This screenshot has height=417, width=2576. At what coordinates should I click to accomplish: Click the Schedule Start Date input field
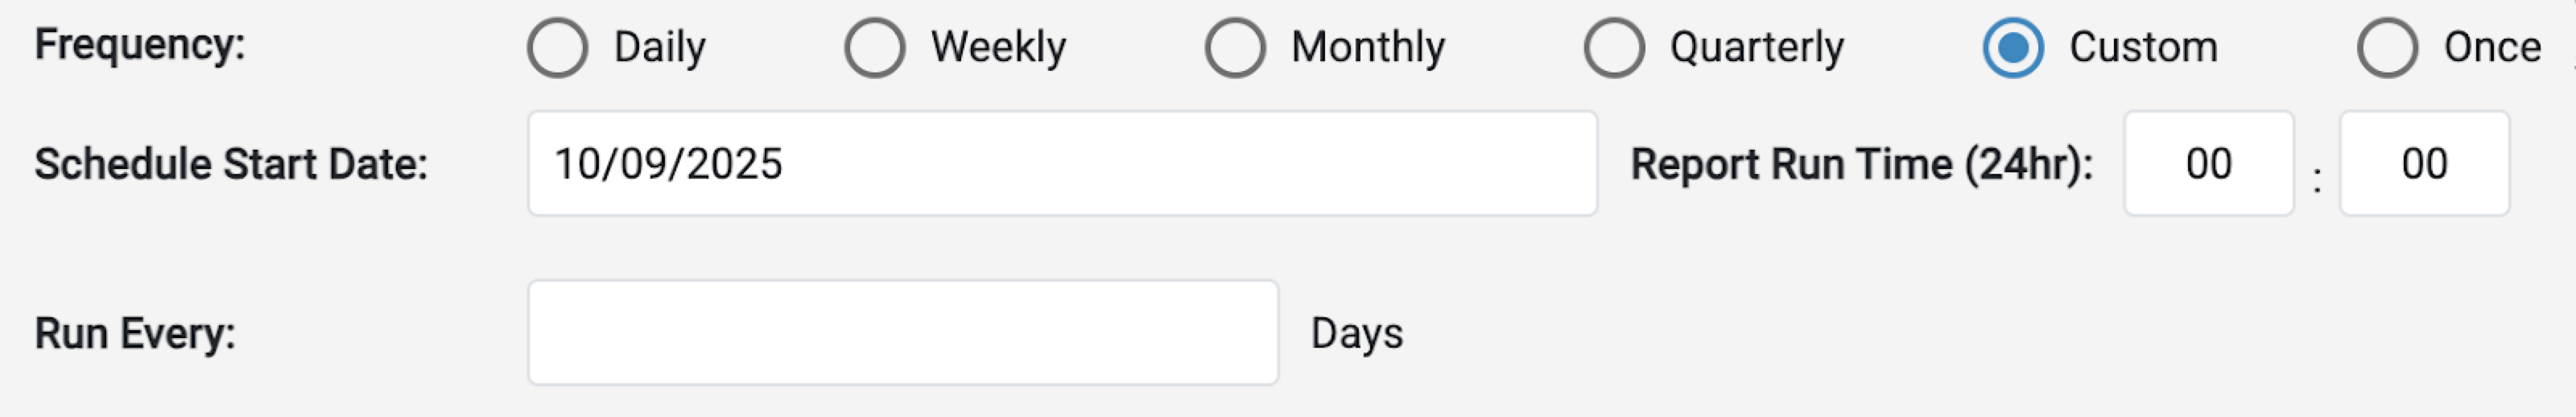pos(1061,163)
